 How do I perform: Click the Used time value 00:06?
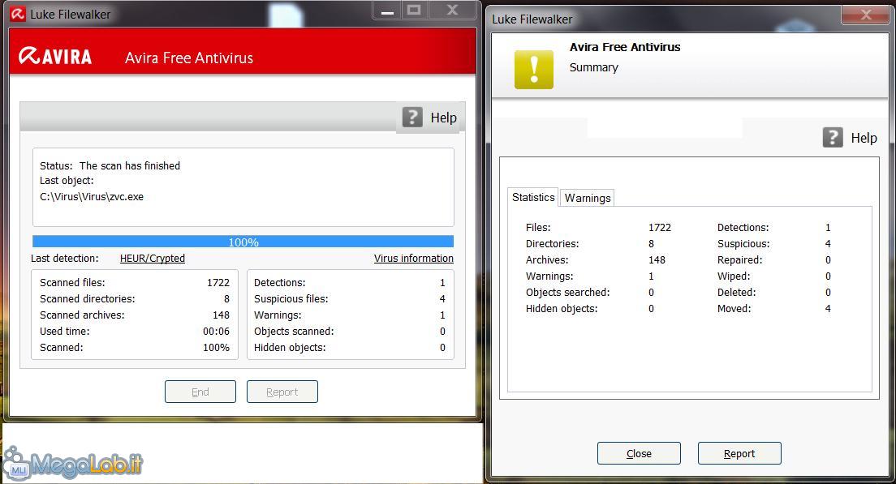[216, 331]
